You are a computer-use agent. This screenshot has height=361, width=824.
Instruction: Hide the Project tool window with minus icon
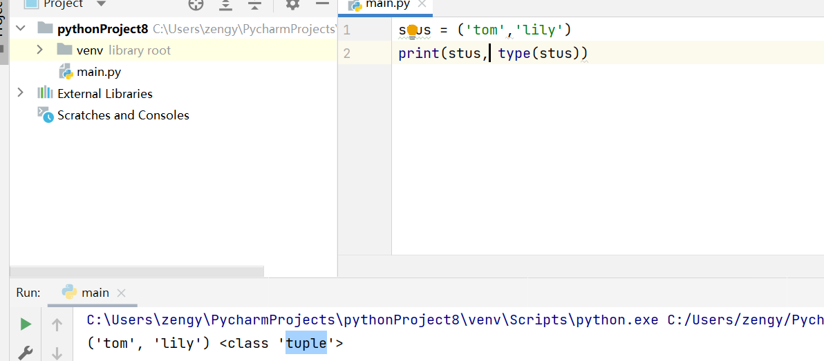321,3
